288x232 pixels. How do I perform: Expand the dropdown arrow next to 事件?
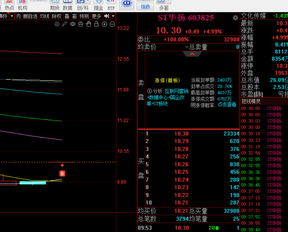(x=12, y=16)
